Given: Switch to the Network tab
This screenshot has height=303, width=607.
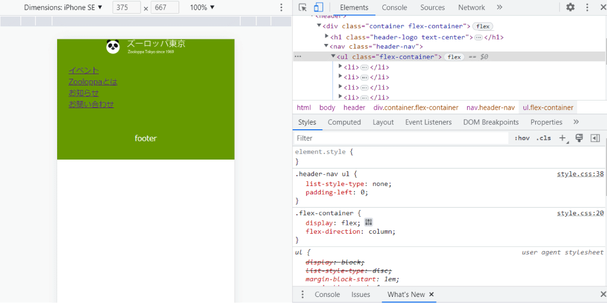Looking at the screenshot, I should tap(471, 8).
